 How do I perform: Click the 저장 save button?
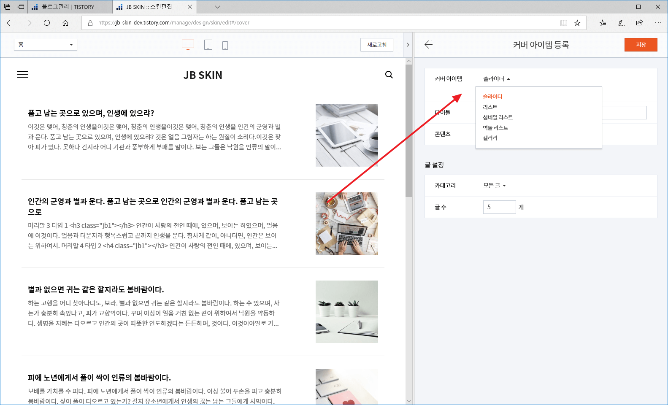pyautogui.click(x=641, y=45)
